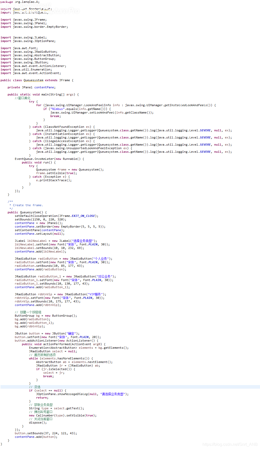
Task: Click the '// 创建一个按钮组' comment
Action: point(28,312)
